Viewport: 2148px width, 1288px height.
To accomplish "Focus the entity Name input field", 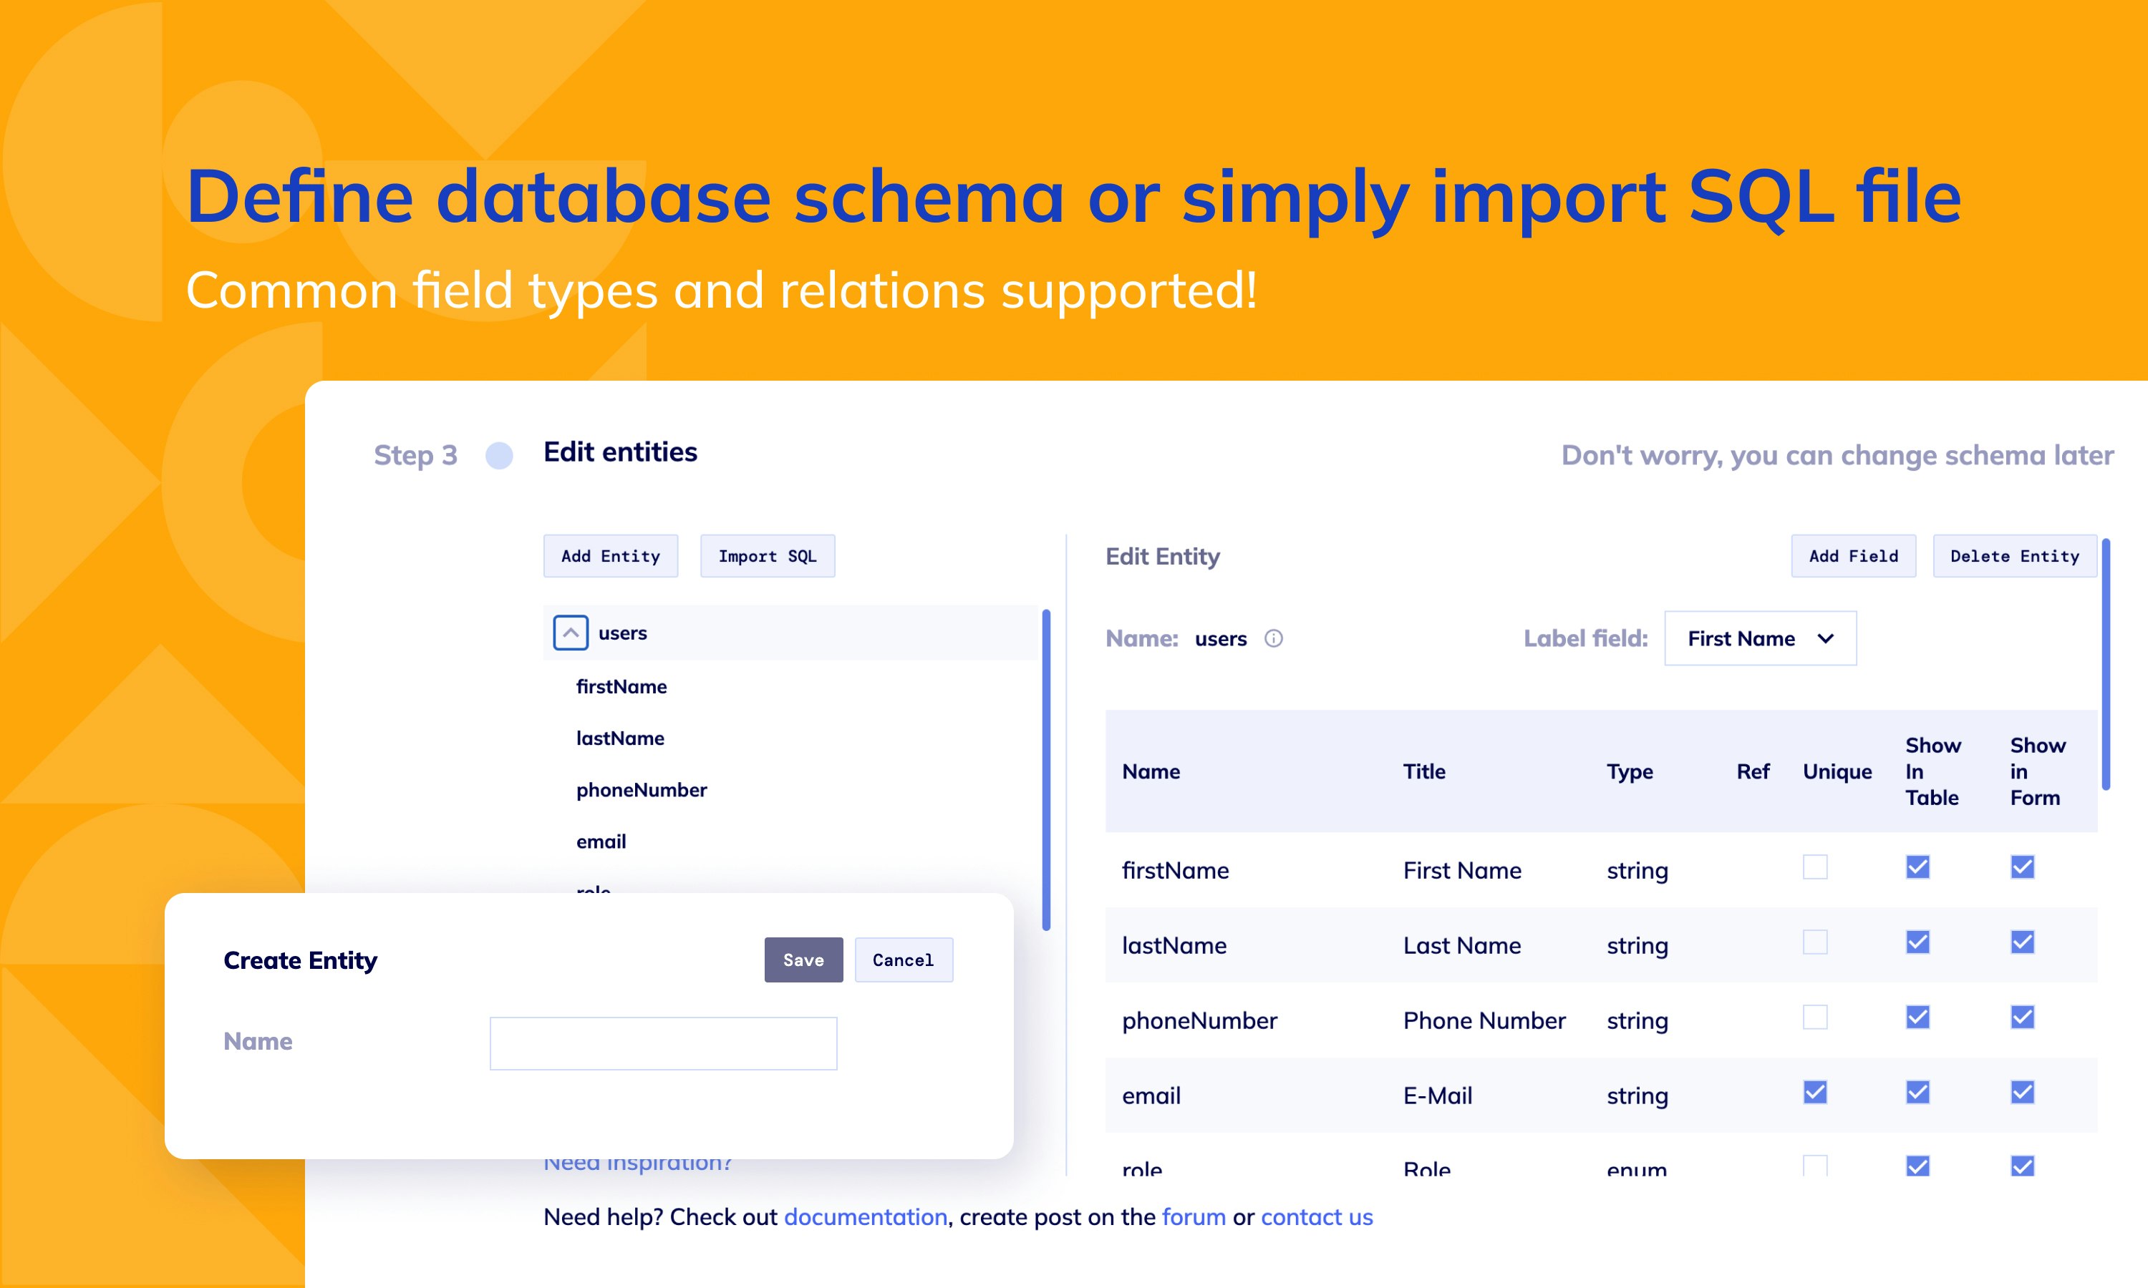I will pos(663,1043).
